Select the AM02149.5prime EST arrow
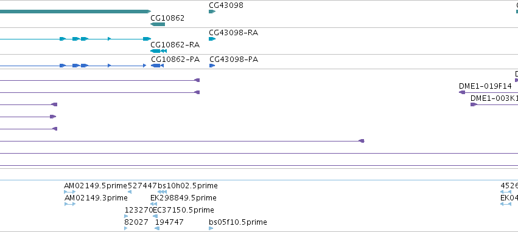Screen dimensions: 518x232 pyautogui.click(x=70, y=192)
